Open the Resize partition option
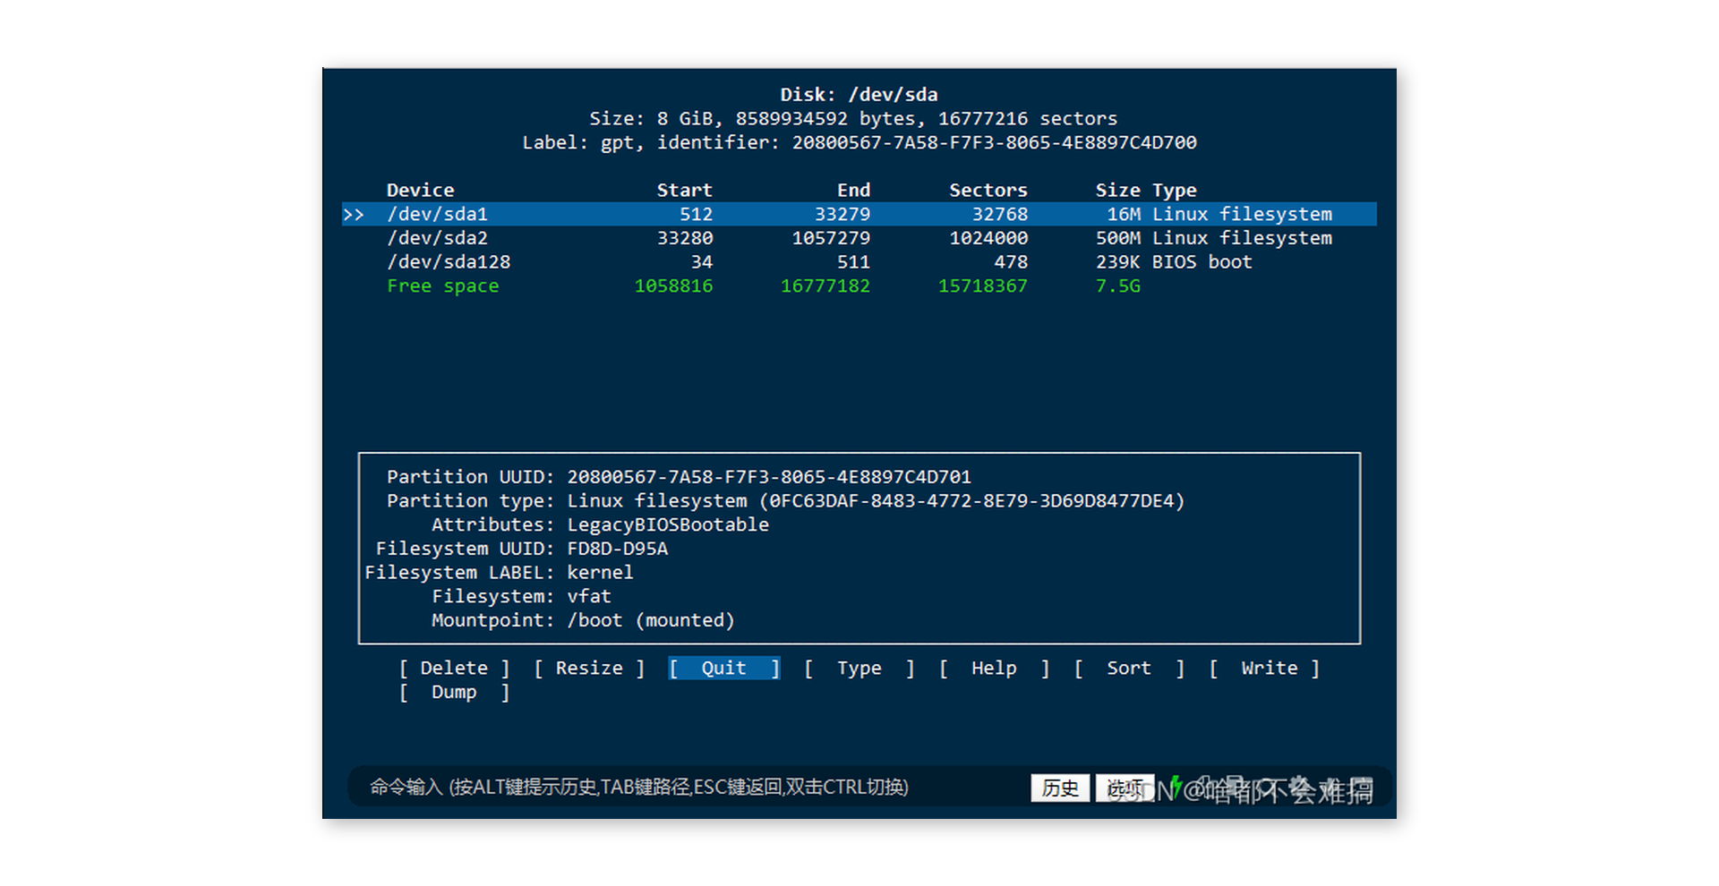Viewport: 1719px width, 886px height. 588,668
